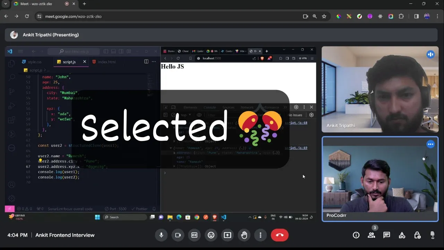Raise your hand in the meeting
The image size is (444, 250).
[x=244, y=235]
